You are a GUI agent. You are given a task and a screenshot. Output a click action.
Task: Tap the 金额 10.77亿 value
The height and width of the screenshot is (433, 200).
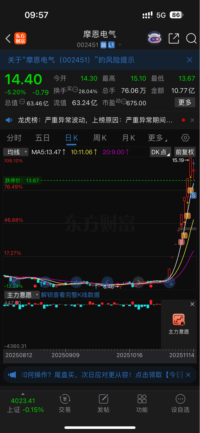(183, 91)
